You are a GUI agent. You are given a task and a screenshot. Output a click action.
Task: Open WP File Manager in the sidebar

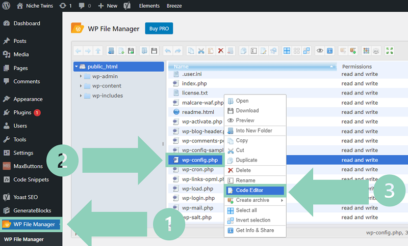tap(31, 224)
